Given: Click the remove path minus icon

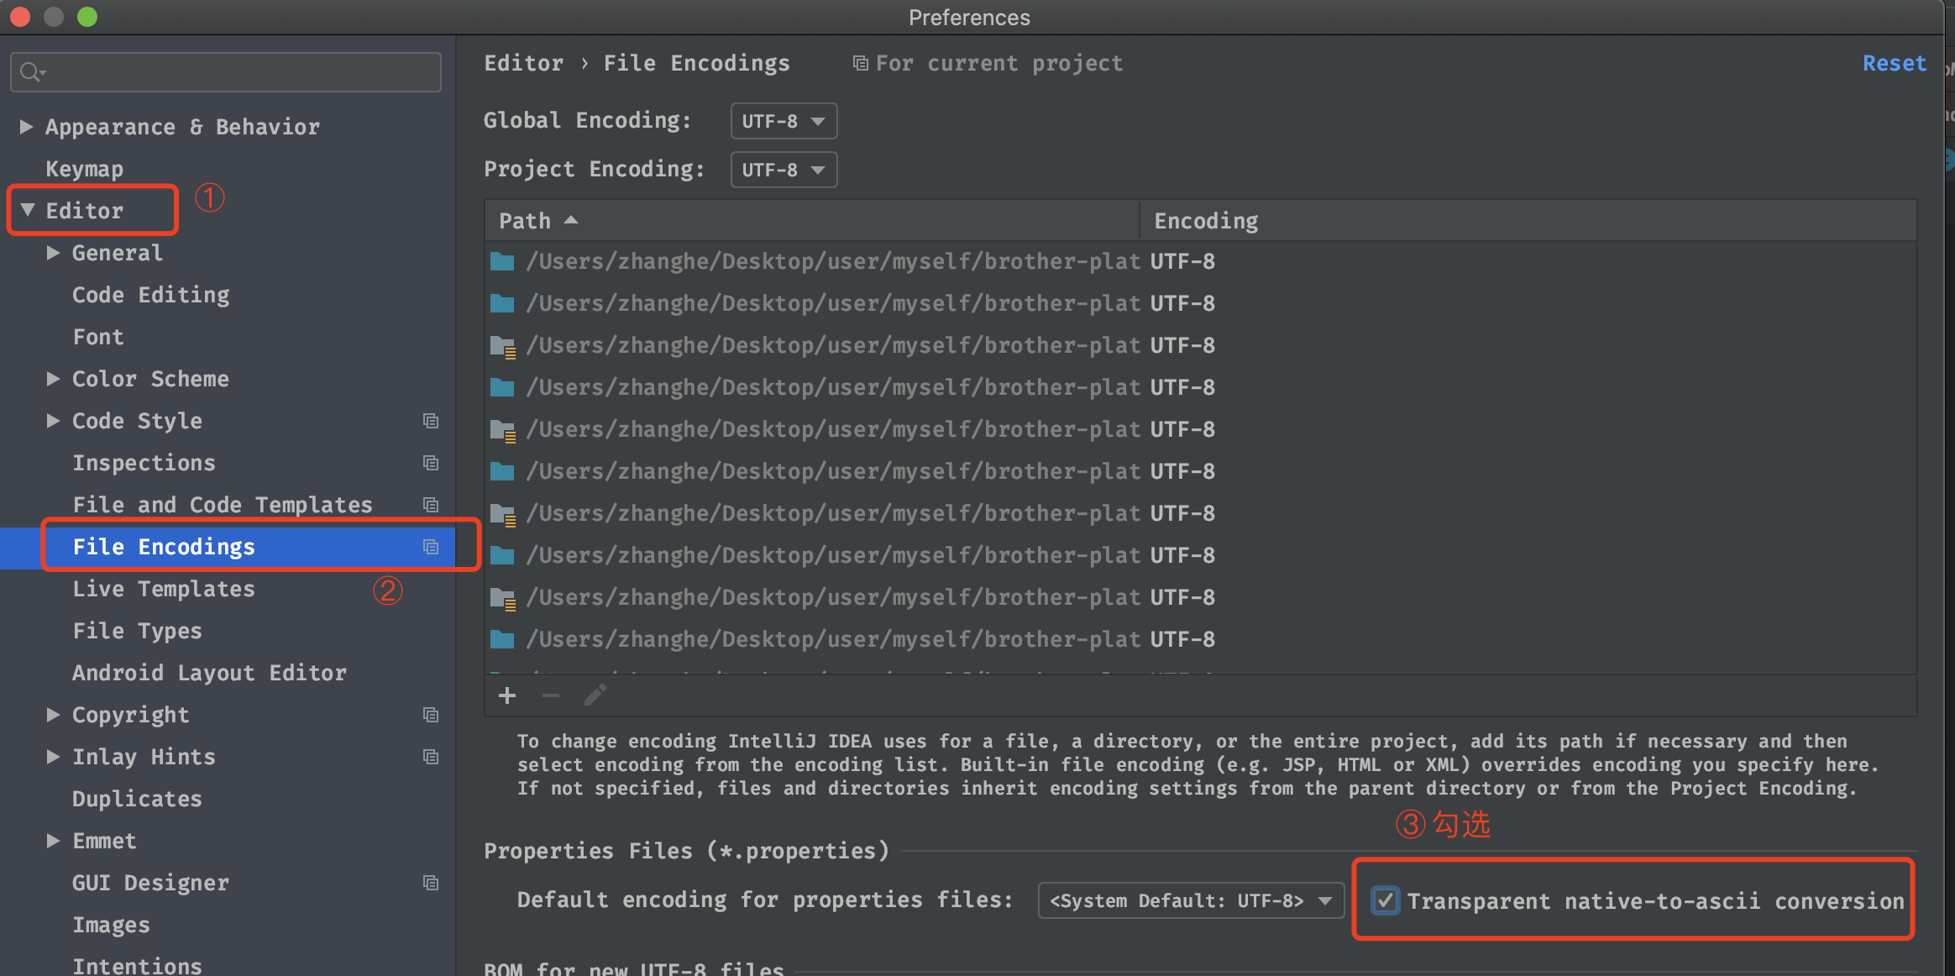Looking at the screenshot, I should click(x=551, y=695).
